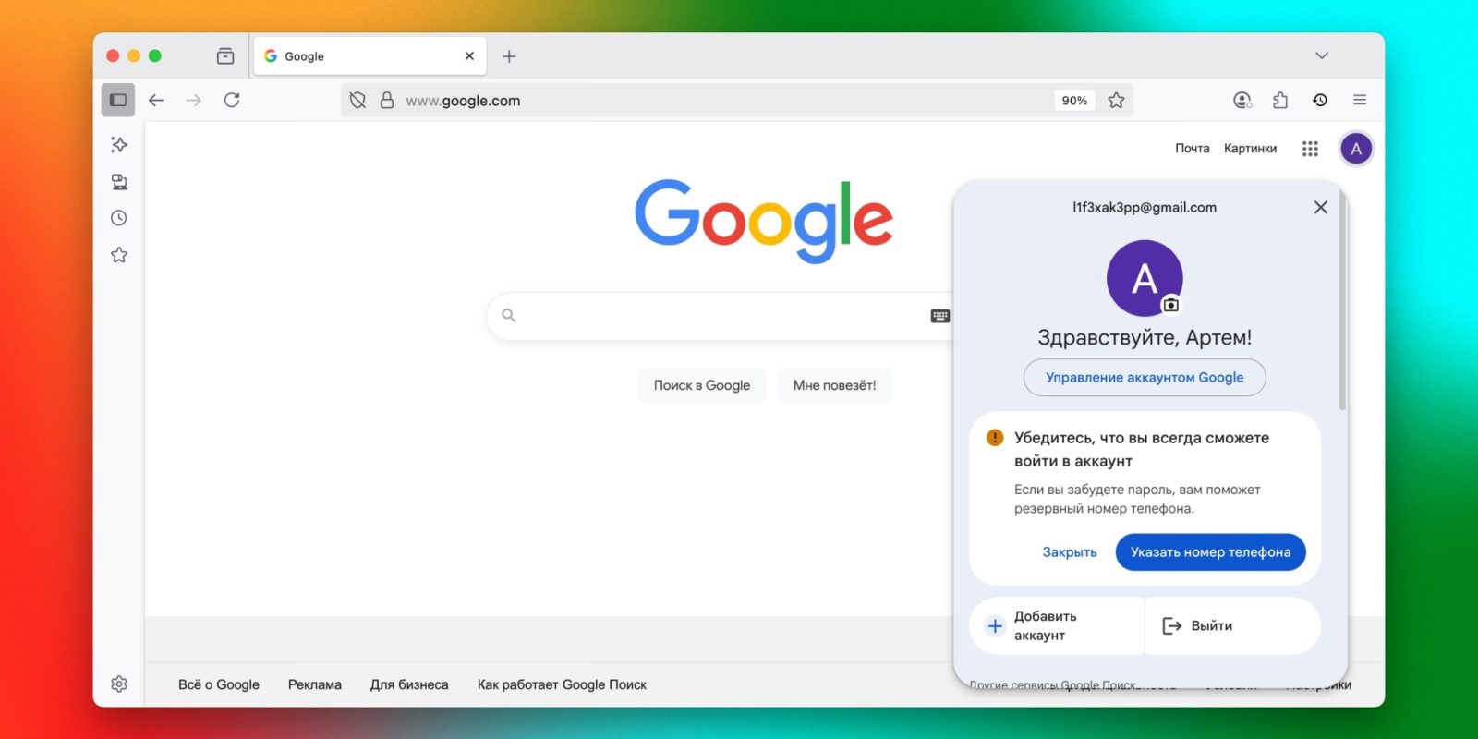Expand the list all tabs chevron

pos(1322,55)
